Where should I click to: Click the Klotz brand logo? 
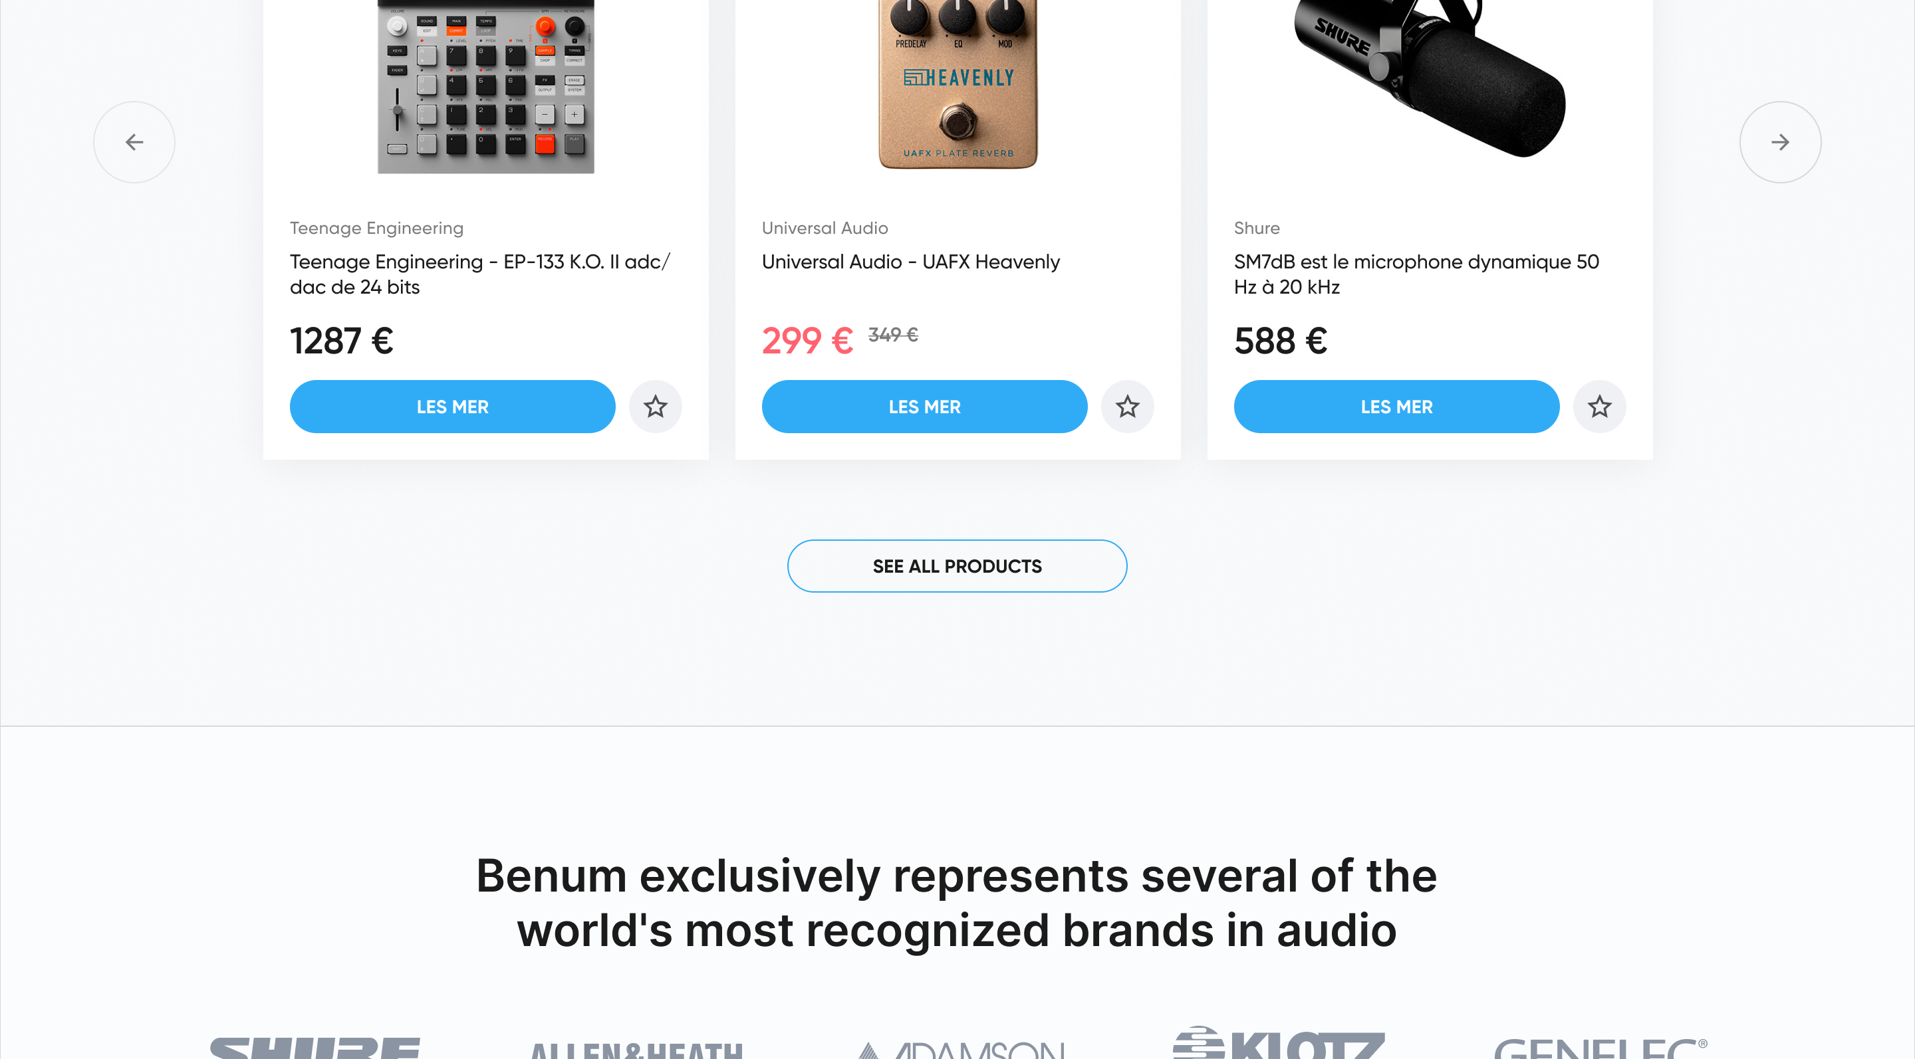1278,1044
